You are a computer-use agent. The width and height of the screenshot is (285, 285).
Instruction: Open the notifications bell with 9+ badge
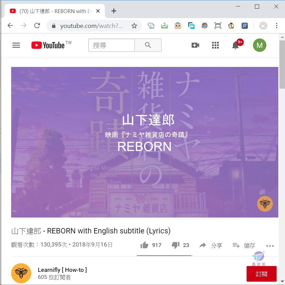click(235, 45)
